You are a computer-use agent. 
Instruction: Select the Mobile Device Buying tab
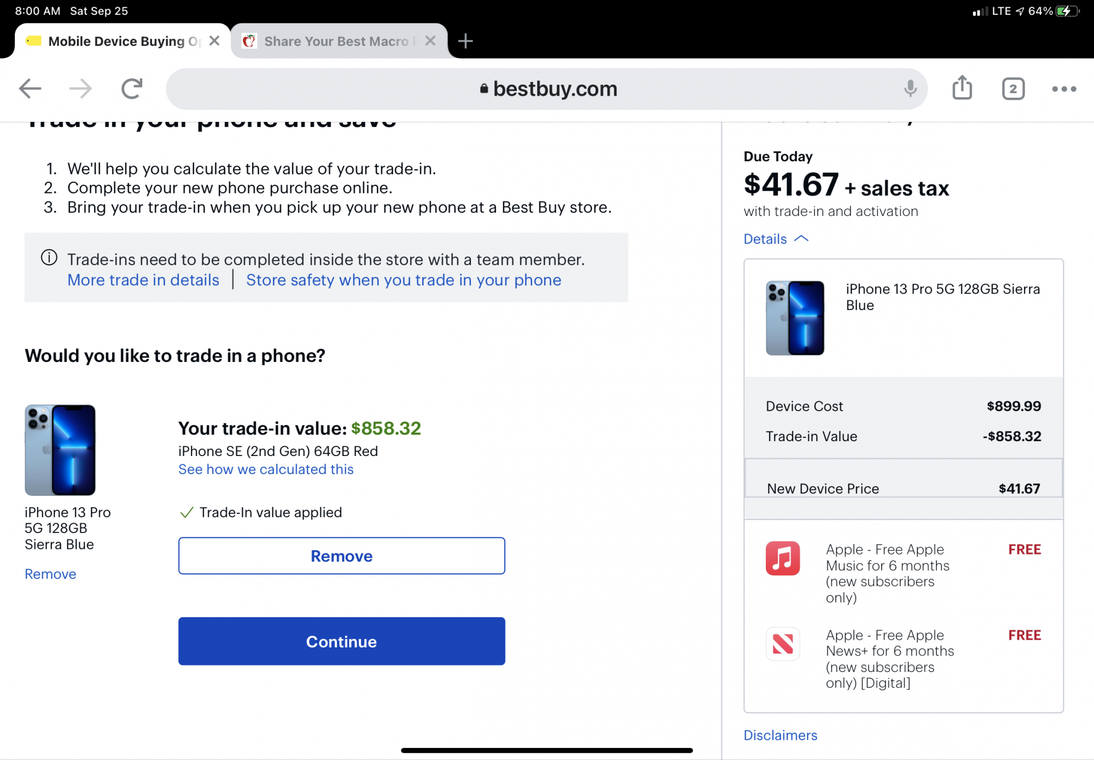(123, 41)
